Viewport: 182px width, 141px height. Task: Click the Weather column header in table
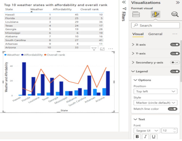[x=36, y=9]
